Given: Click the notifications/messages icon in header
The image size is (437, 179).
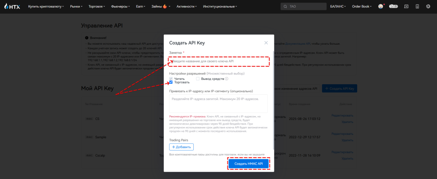Looking at the screenshot, I should click(x=406, y=6).
